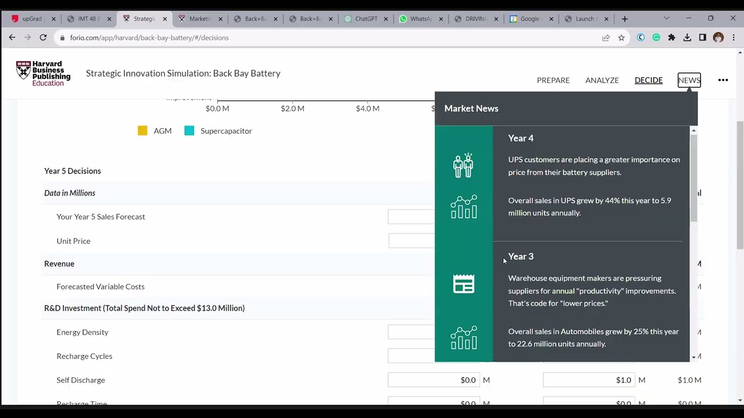
Task: Close the ChatGPT browser tab
Action: 385,19
